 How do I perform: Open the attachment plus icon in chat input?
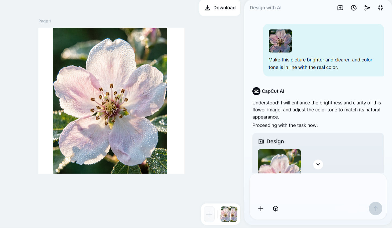[x=261, y=209]
